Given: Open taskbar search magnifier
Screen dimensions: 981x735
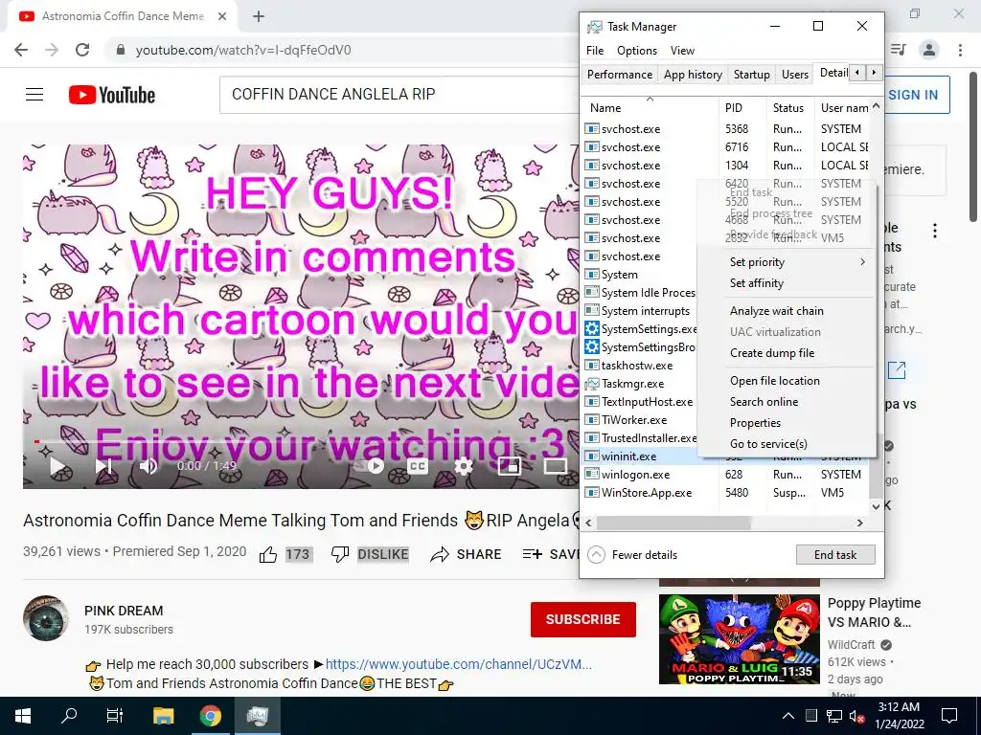Looking at the screenshot, I should tap(69, 716).
